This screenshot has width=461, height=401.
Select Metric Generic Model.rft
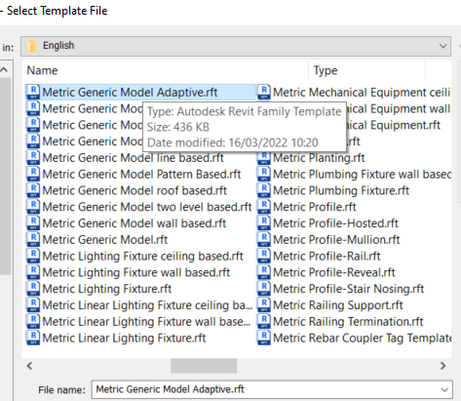point(105,240)
